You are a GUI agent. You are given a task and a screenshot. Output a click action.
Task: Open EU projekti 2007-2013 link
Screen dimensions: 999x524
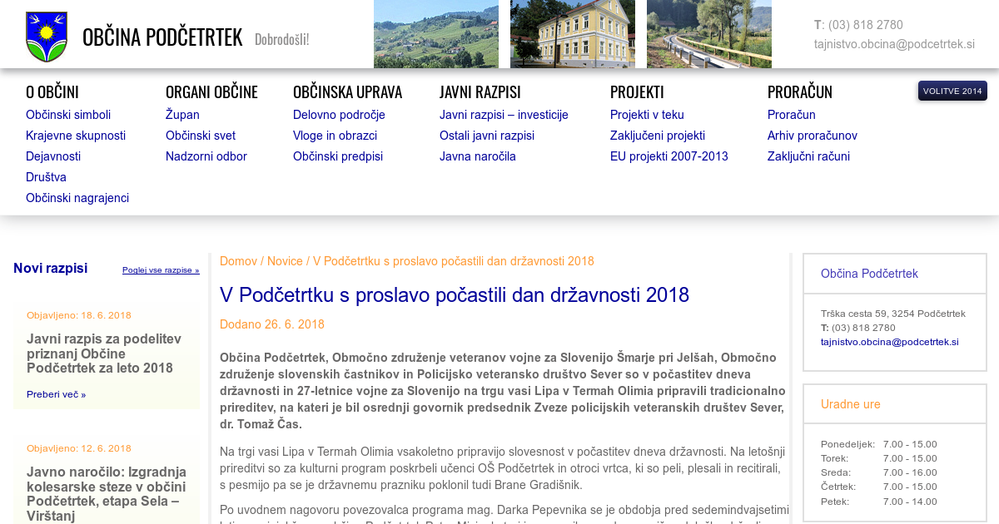coord(668,156)
